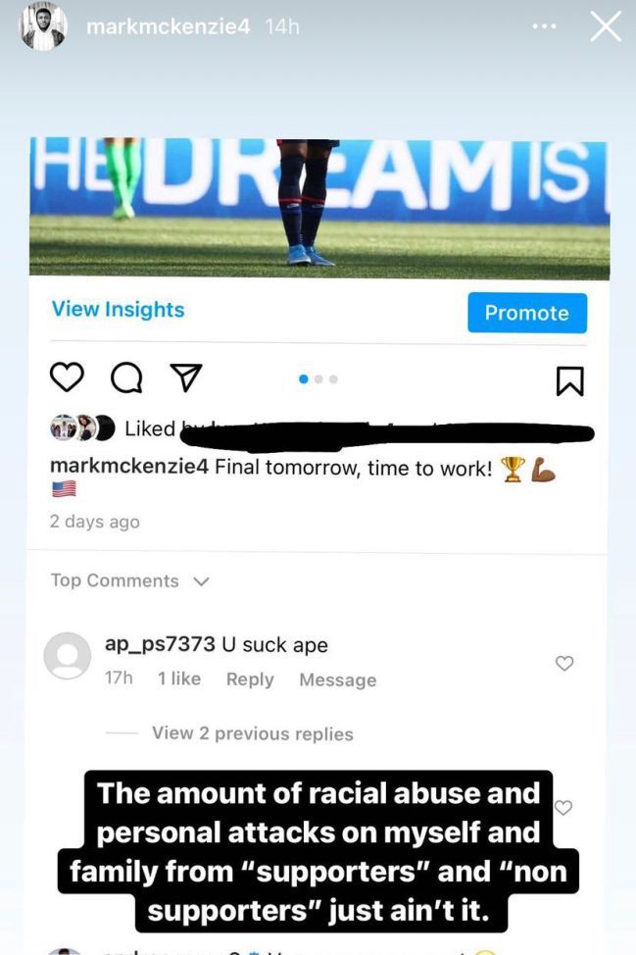Share post using paper plane icon
This screenshot has height=955, width=636.
tap(185, 377)
